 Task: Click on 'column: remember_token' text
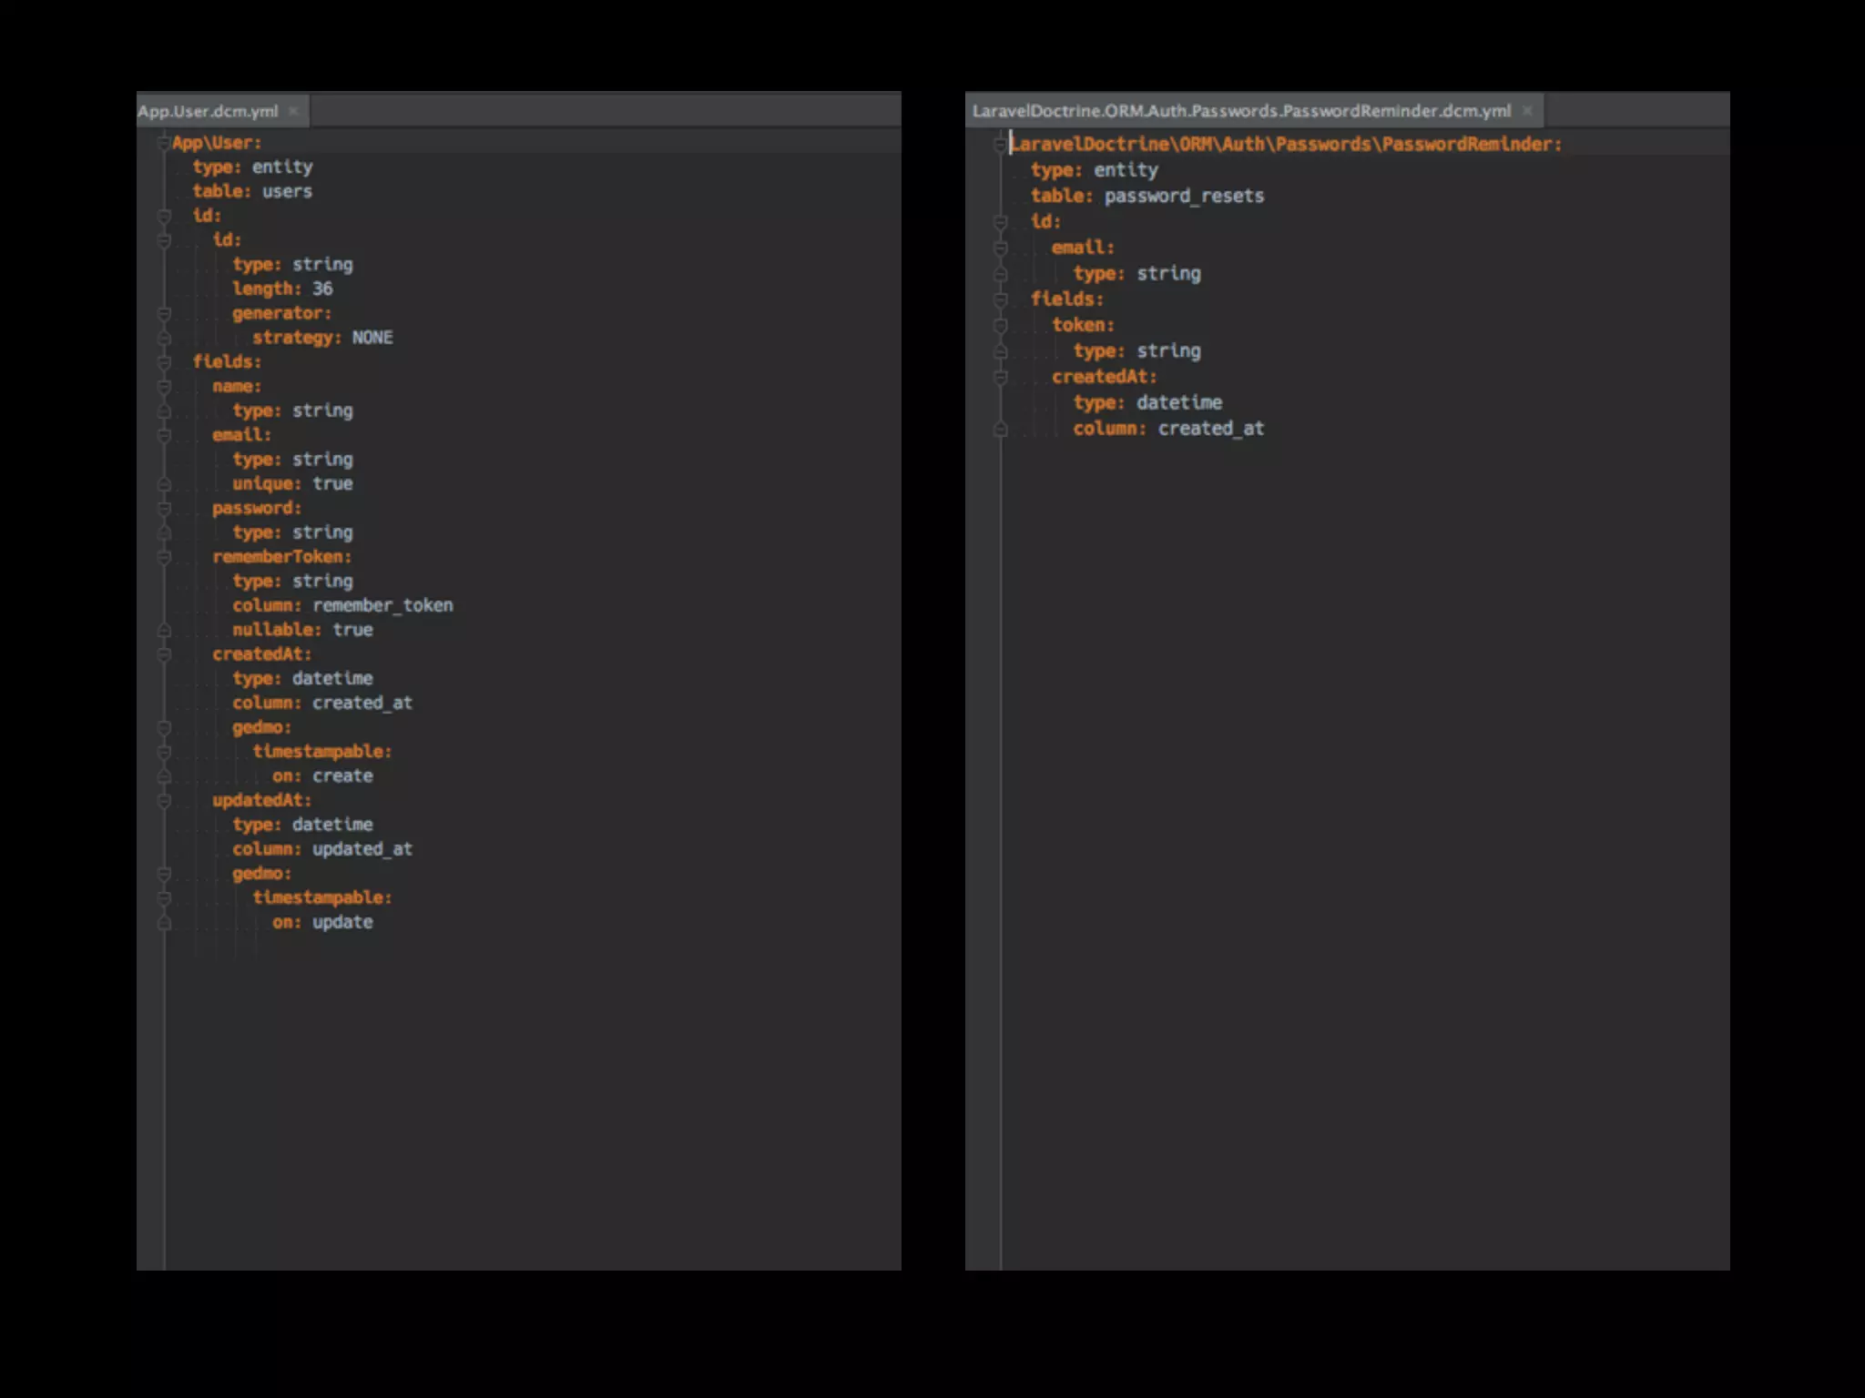[342, 605]
